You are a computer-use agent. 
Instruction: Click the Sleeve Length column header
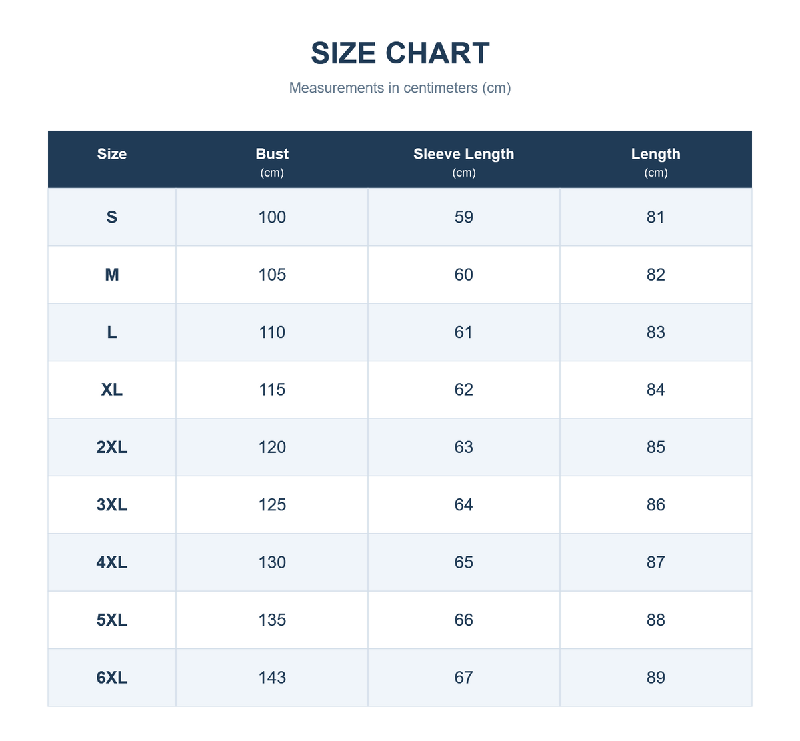pyautogui.click(x=464, y=154)
